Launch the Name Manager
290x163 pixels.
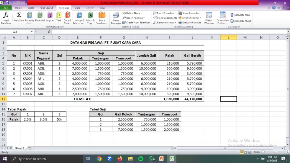coord(116,18)
